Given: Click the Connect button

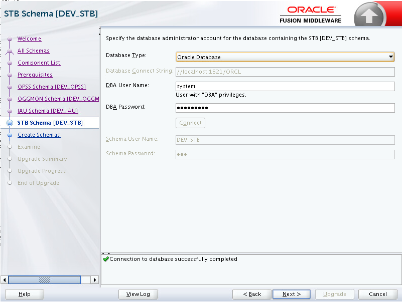Looking at the screenshot, I should pos(190,123).
